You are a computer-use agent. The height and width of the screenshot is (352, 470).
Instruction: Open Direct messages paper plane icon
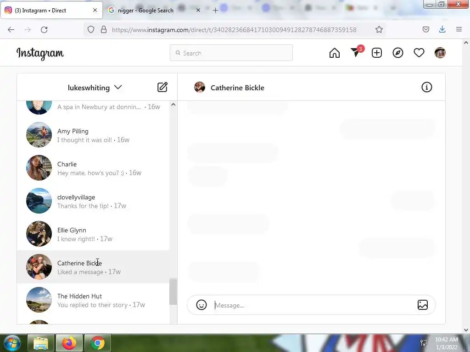[x=356, y=52]
